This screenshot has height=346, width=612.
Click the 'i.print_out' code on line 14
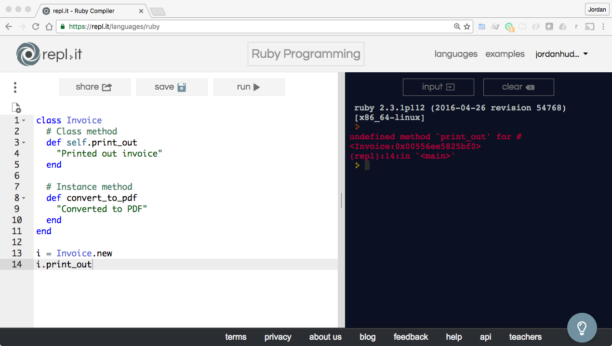coord(64,265)
